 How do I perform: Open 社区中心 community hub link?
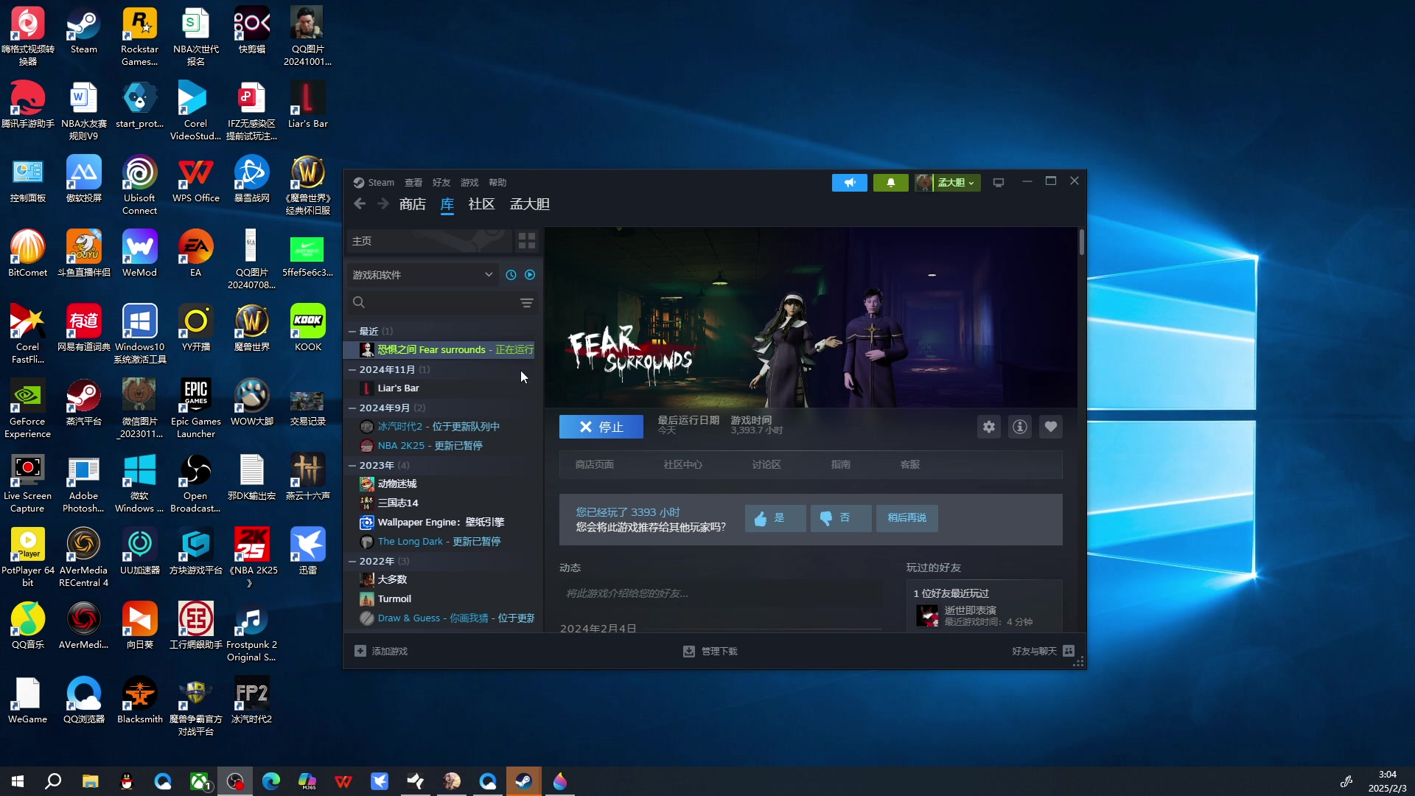[x=683, y=465]
